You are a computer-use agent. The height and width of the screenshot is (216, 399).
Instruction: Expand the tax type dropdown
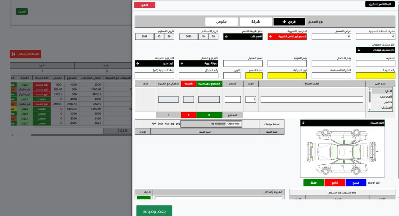287,37
